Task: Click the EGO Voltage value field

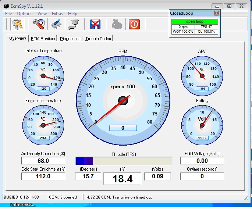Action: click(x=202, y=161)
